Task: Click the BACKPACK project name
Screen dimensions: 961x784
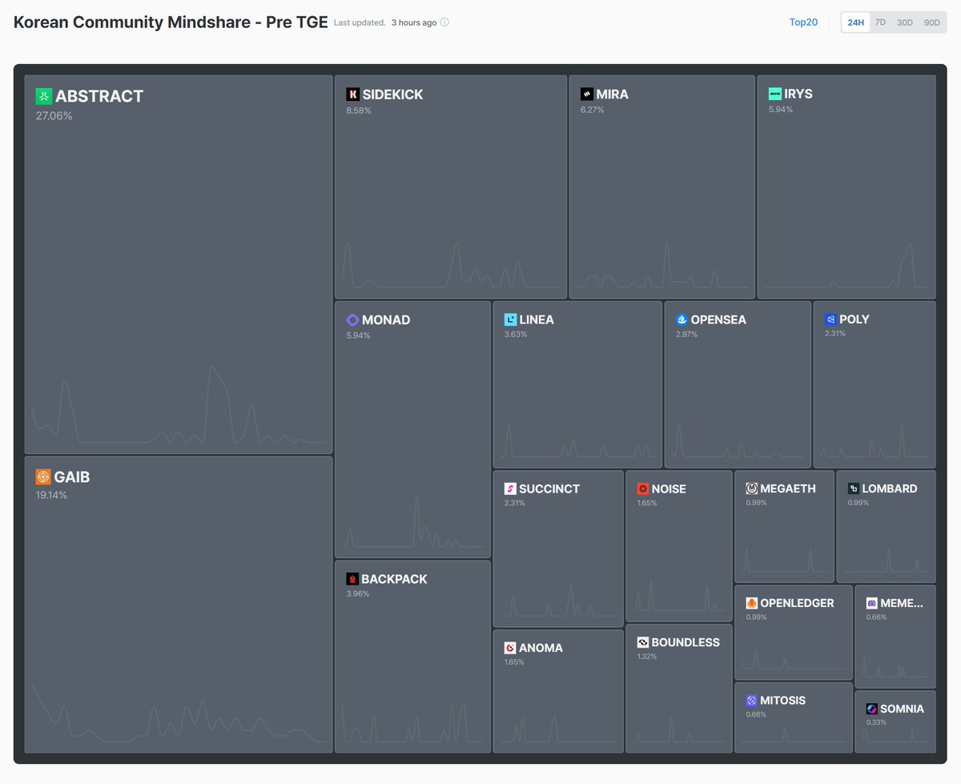Action: (394, 579)
